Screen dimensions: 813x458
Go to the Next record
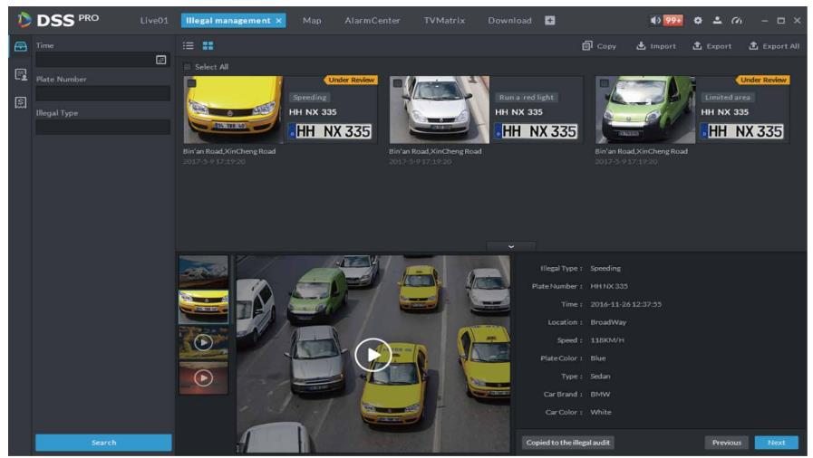coord(776,443)
